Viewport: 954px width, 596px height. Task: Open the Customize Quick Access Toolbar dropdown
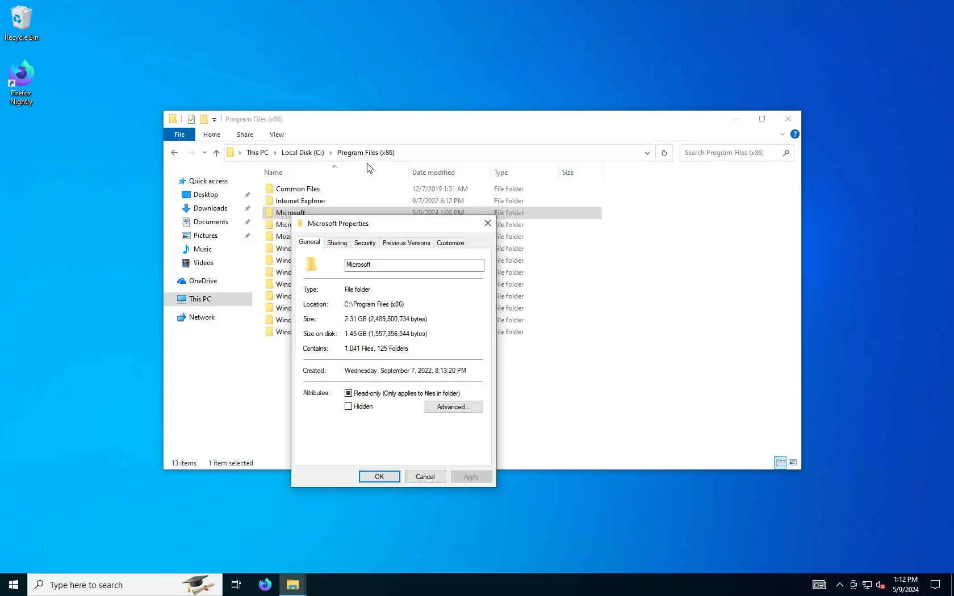click(214, 119)
